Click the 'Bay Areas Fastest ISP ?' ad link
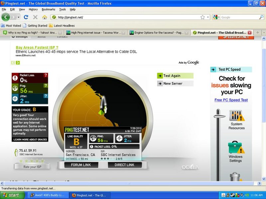This screenshot has width=266, height=199. (x=37, y=47)
